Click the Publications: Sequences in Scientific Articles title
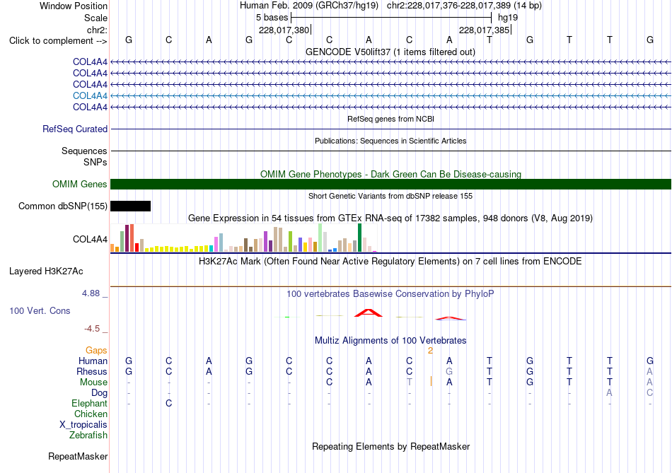 390,141
